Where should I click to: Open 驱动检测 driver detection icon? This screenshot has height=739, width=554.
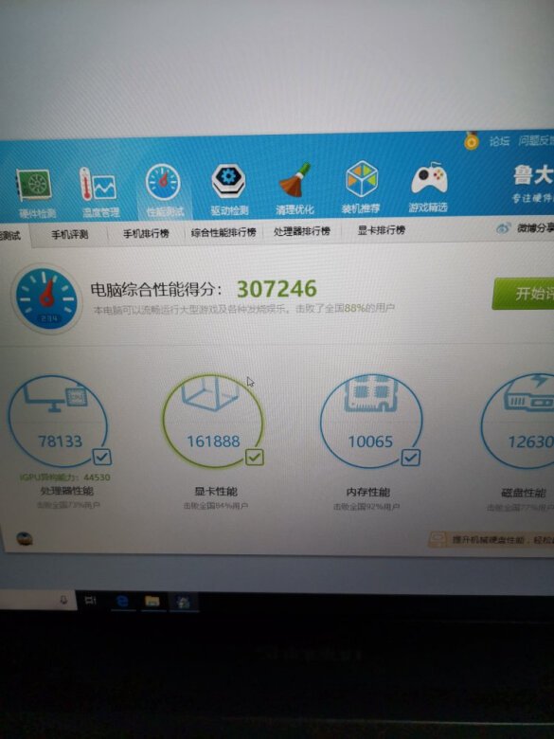[x=228, y=181]
